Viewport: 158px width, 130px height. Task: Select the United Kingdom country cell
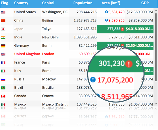click(27, 54)
